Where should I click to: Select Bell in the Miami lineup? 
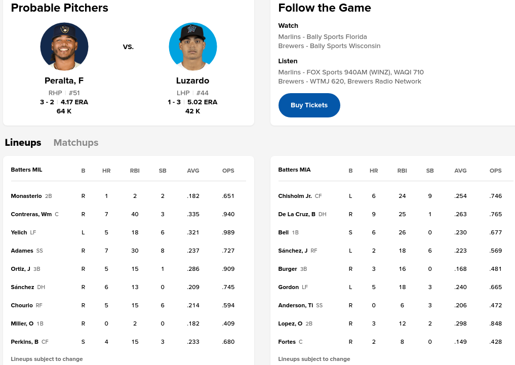click(x=284, y=232)
